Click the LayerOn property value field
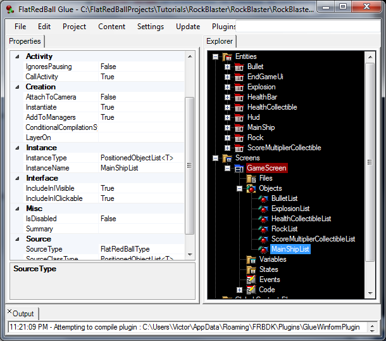Screen dimensions: 386x341 [141, 138]
